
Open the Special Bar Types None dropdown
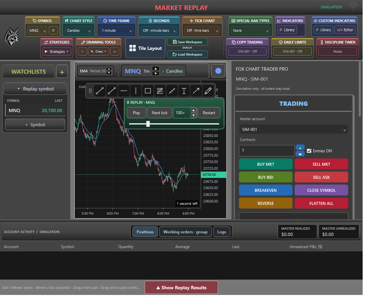click(250, 30)
